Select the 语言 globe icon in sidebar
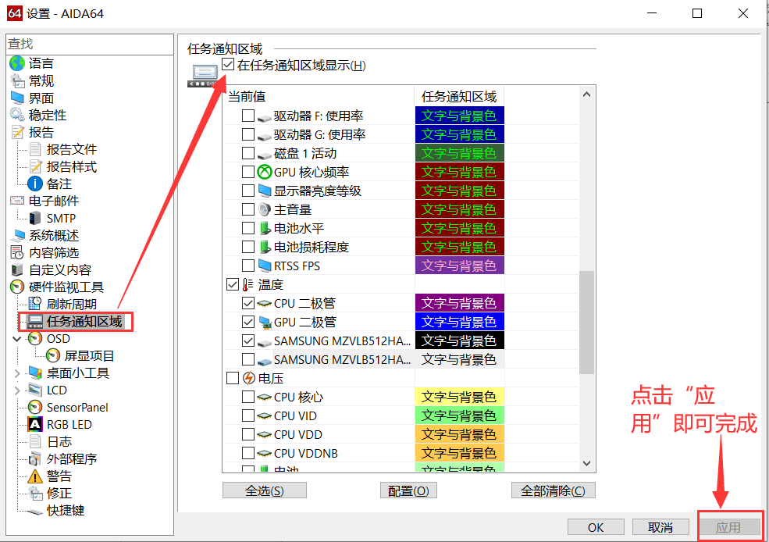 click(17, 63)
